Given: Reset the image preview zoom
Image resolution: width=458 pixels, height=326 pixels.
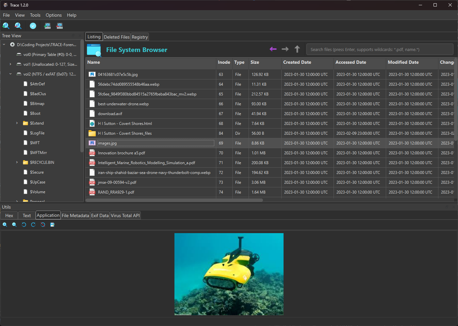Looking at the screenshot, I should pos(43,225).
